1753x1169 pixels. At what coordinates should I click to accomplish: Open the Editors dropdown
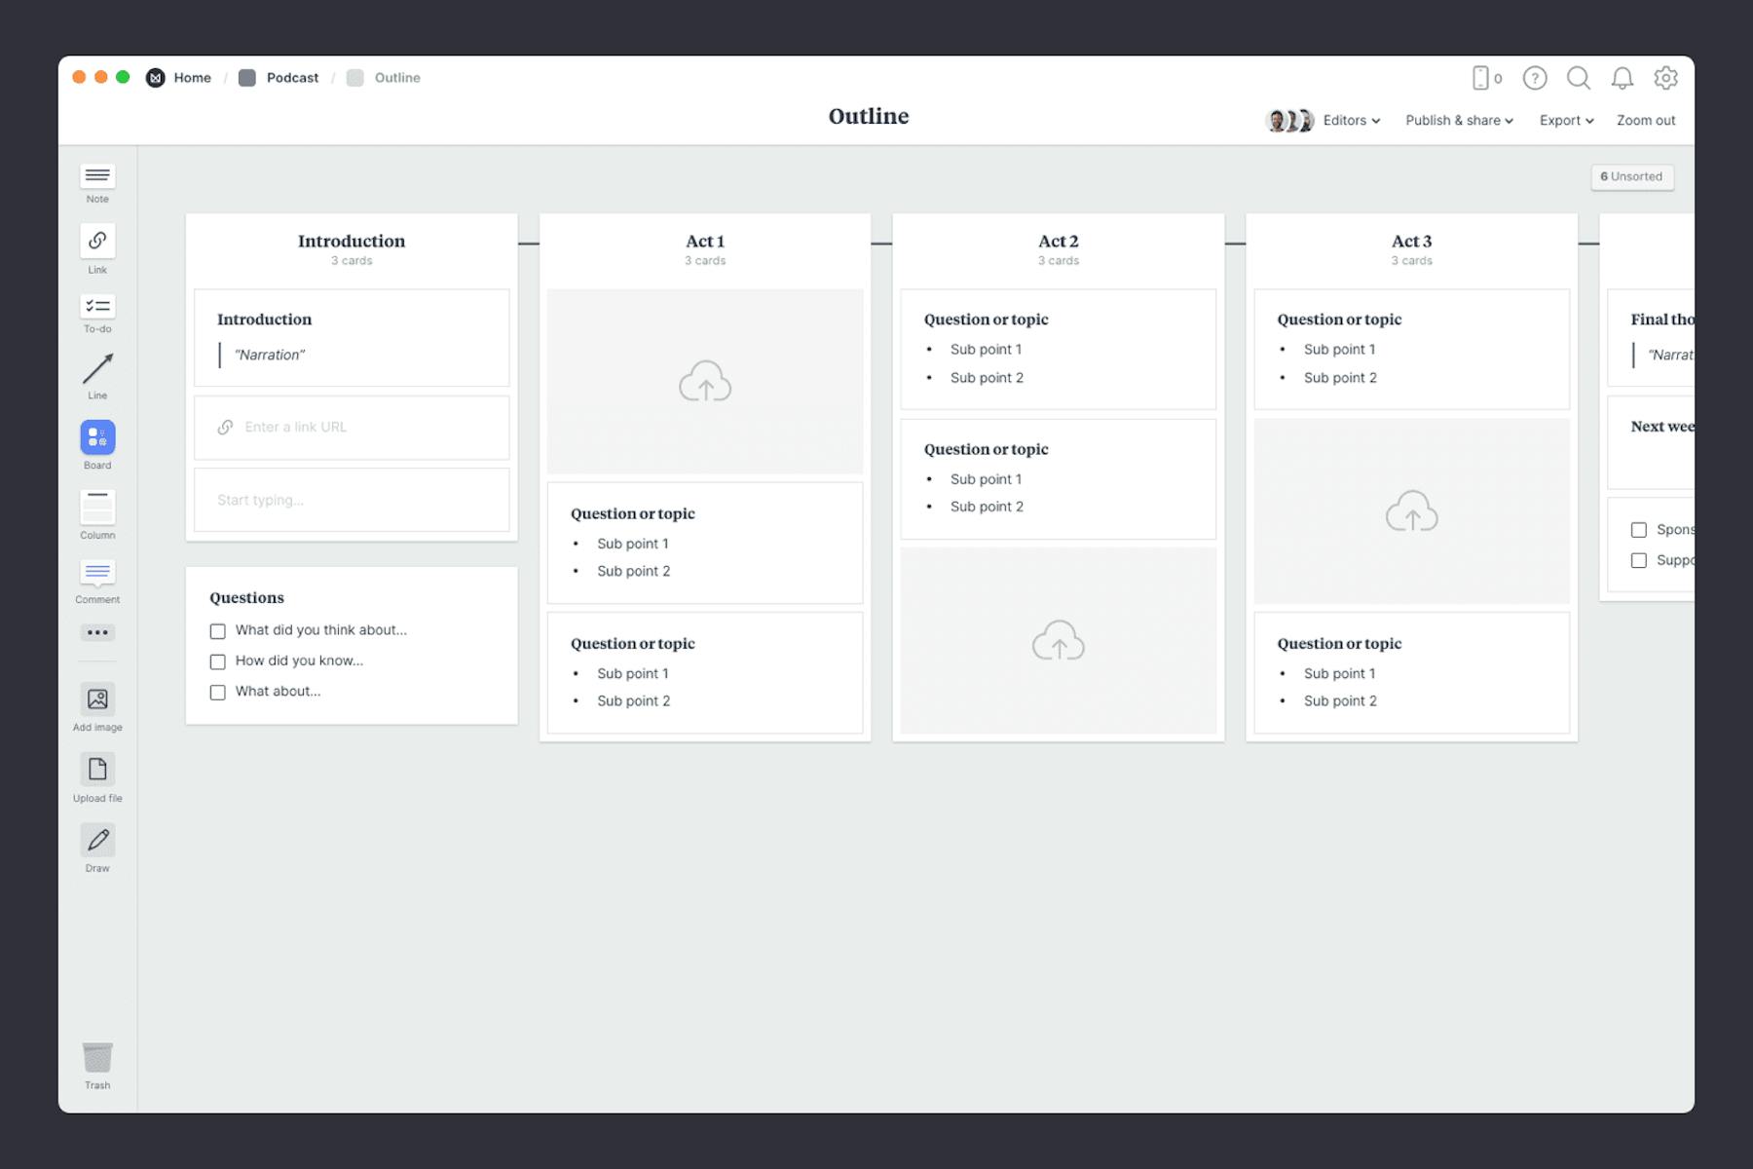click(1350, 120)
